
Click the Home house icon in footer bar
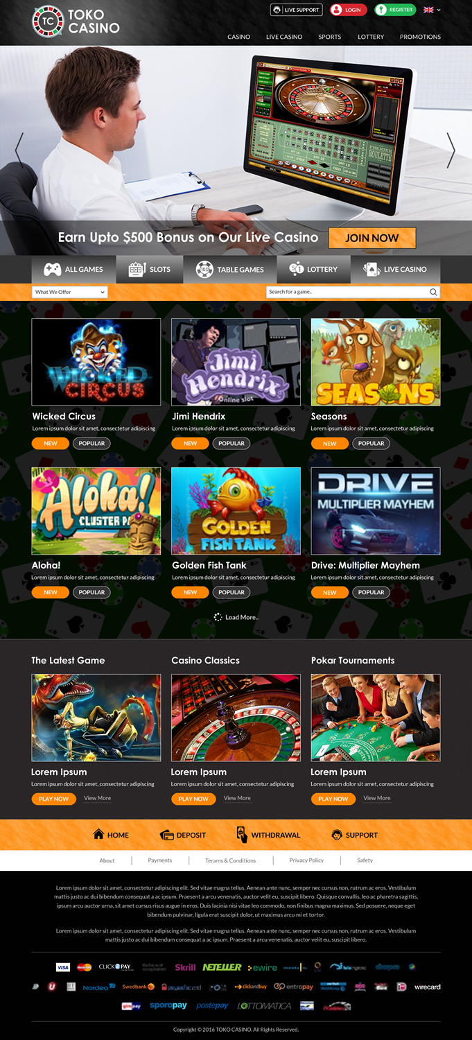pos(98,834)
